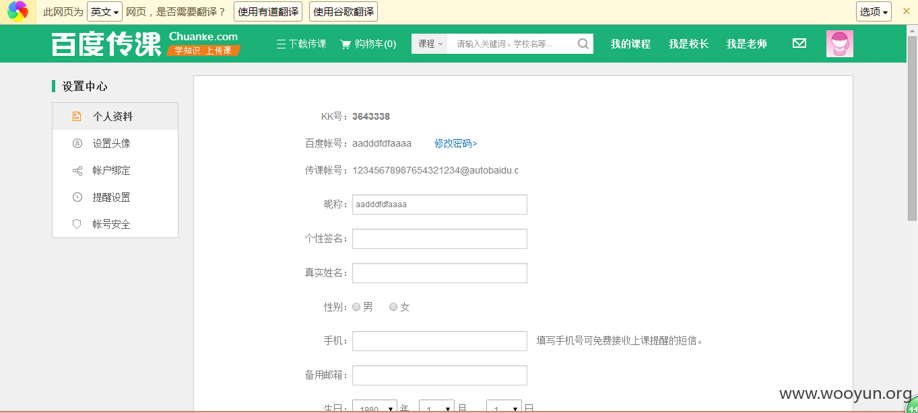918x413 pixels.
Task: Select 提醒设置 in the settings sidebar
Action: click(x=115, y=197)
